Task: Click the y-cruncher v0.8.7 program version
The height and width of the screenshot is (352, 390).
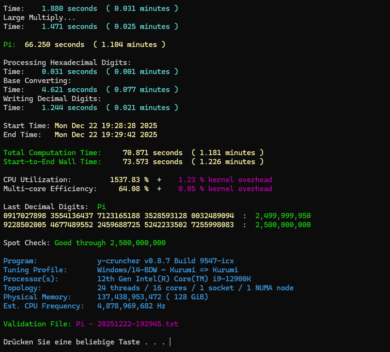Action: coord(165,261)
